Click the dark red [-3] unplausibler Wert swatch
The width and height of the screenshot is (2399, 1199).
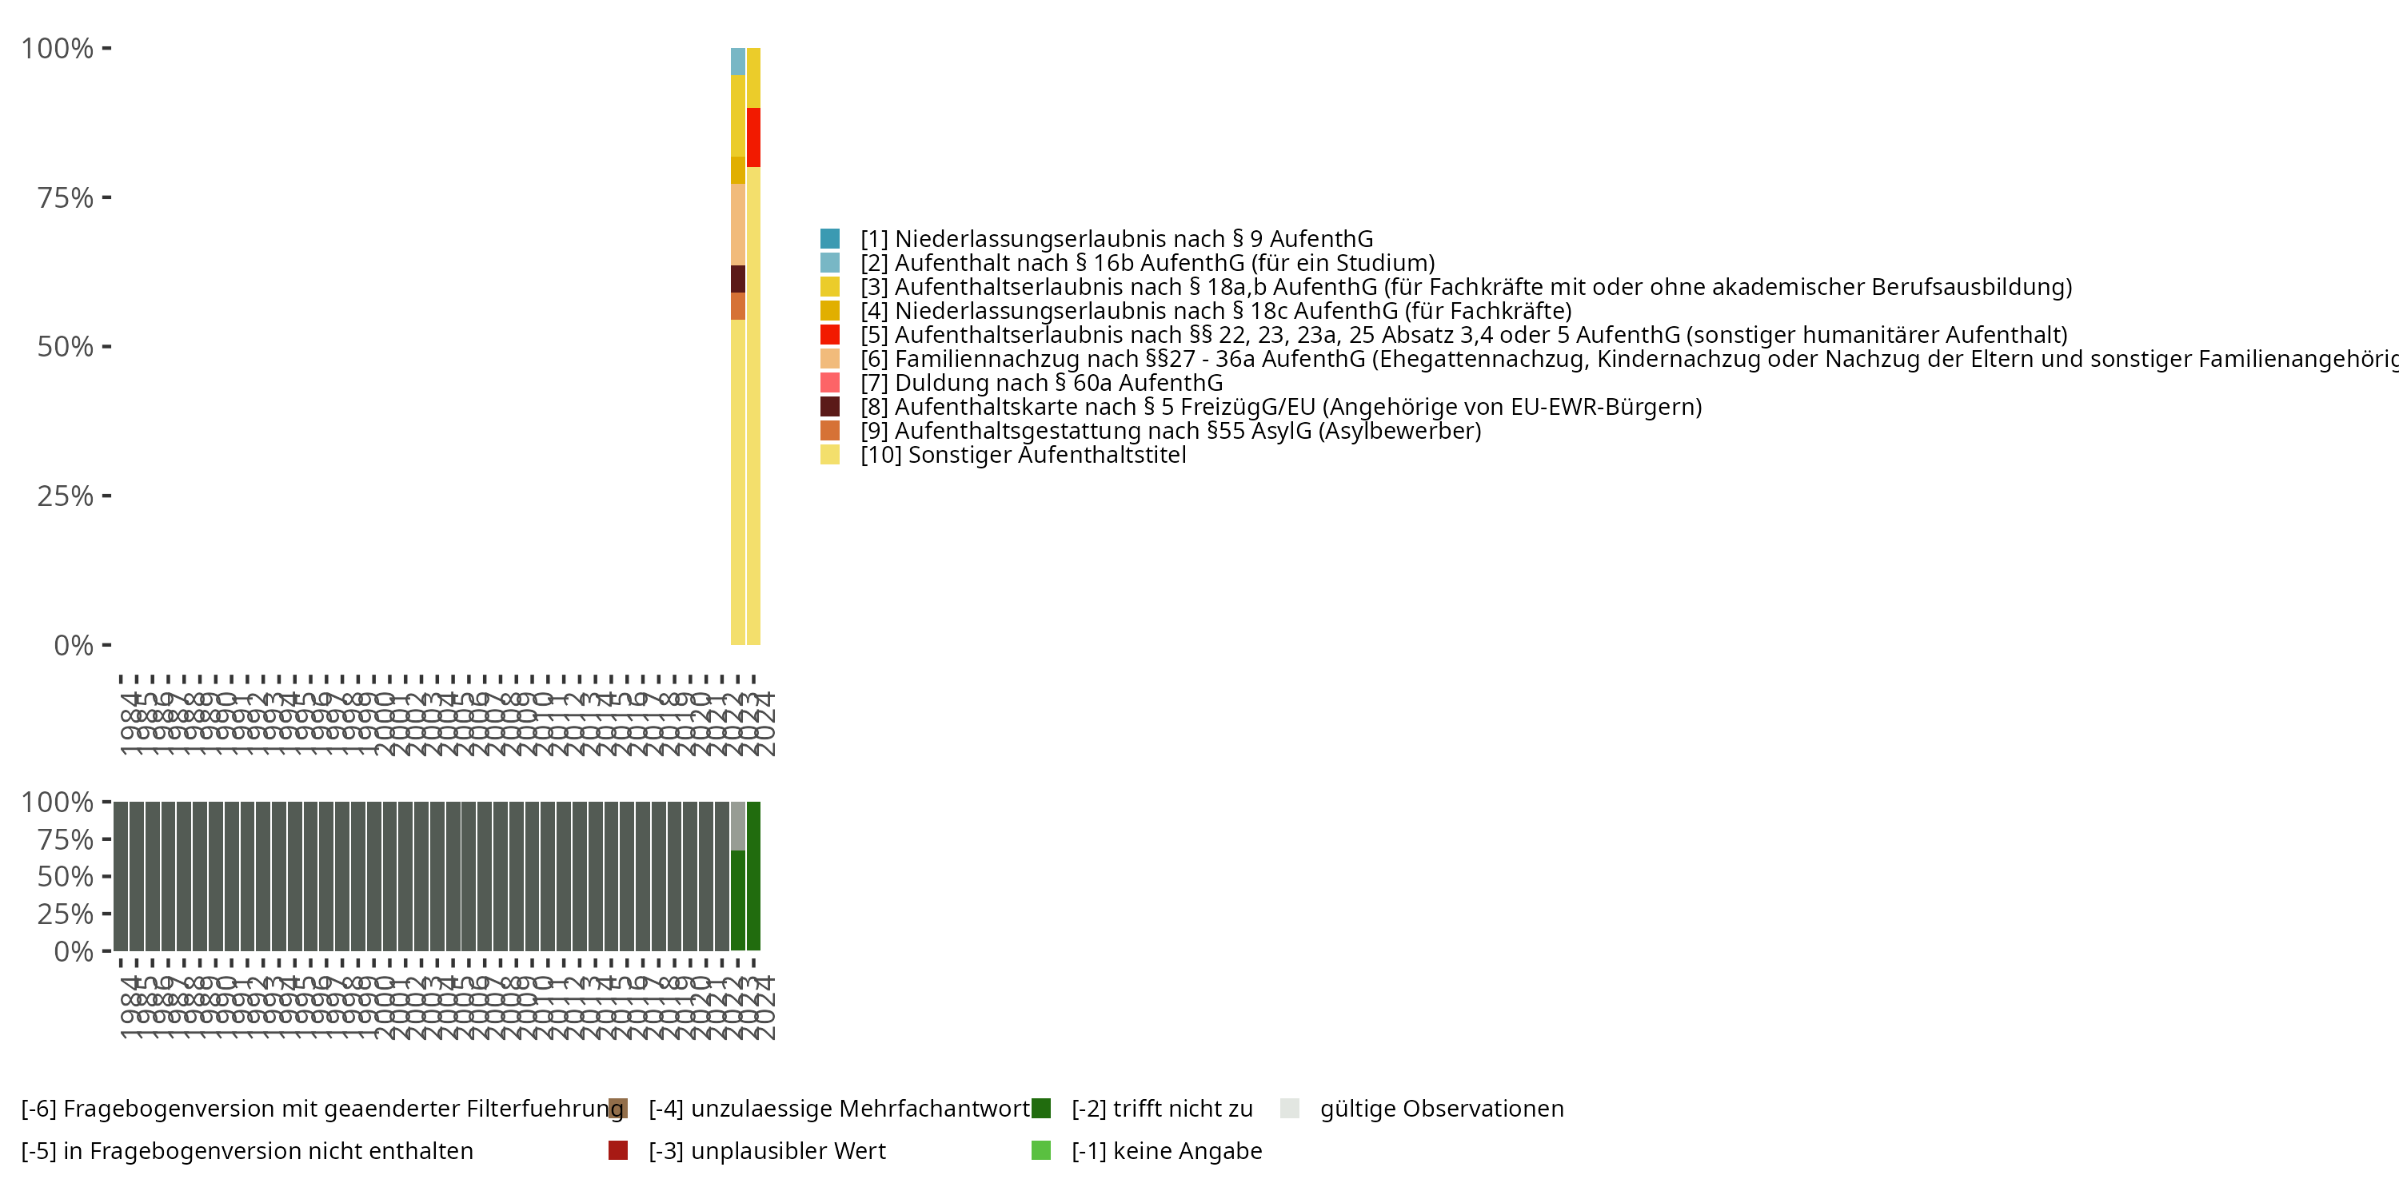tap(618, 1150)
